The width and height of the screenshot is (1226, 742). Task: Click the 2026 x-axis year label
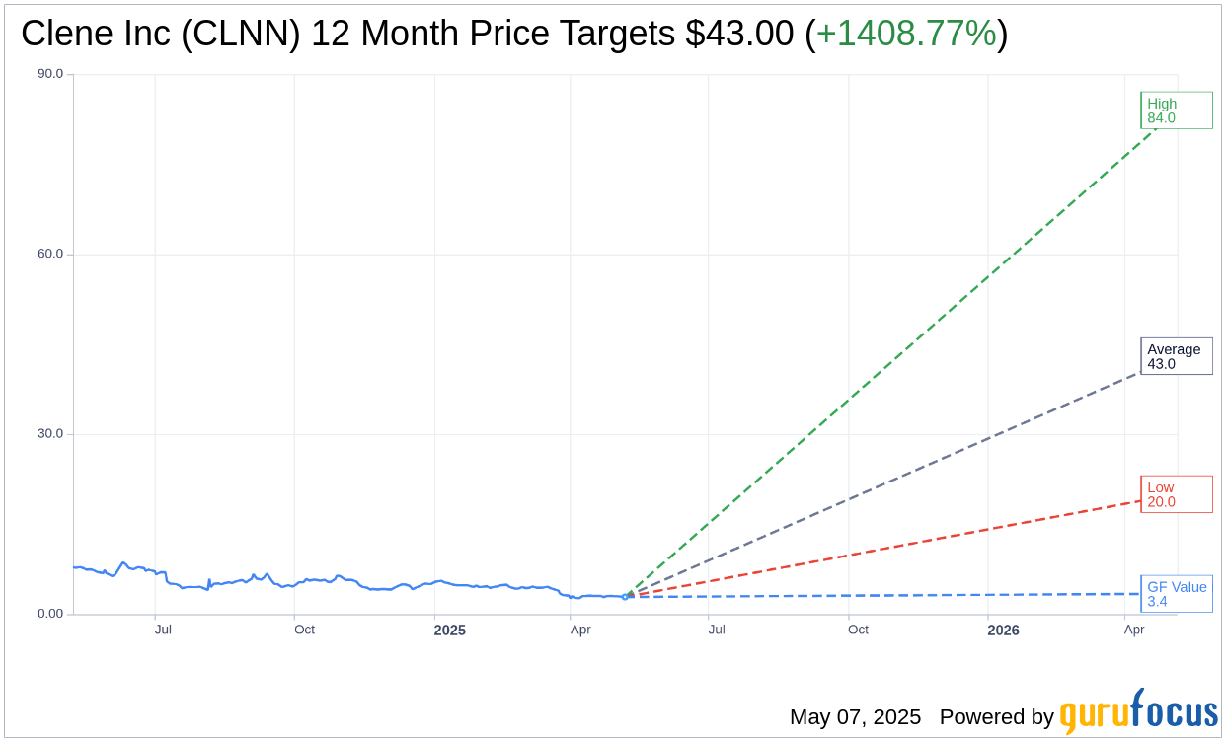pos(1004,630)
